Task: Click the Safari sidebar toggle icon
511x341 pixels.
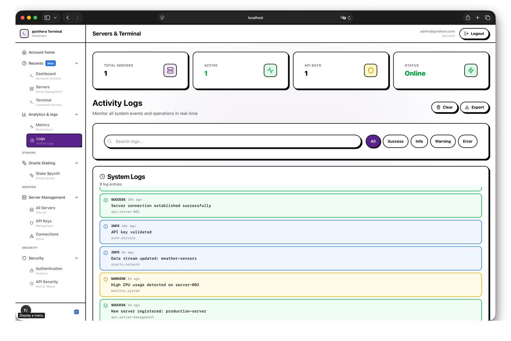Action: pos(47,17)
